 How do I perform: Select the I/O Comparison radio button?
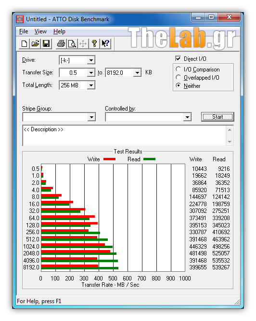(x=178, y=69)
